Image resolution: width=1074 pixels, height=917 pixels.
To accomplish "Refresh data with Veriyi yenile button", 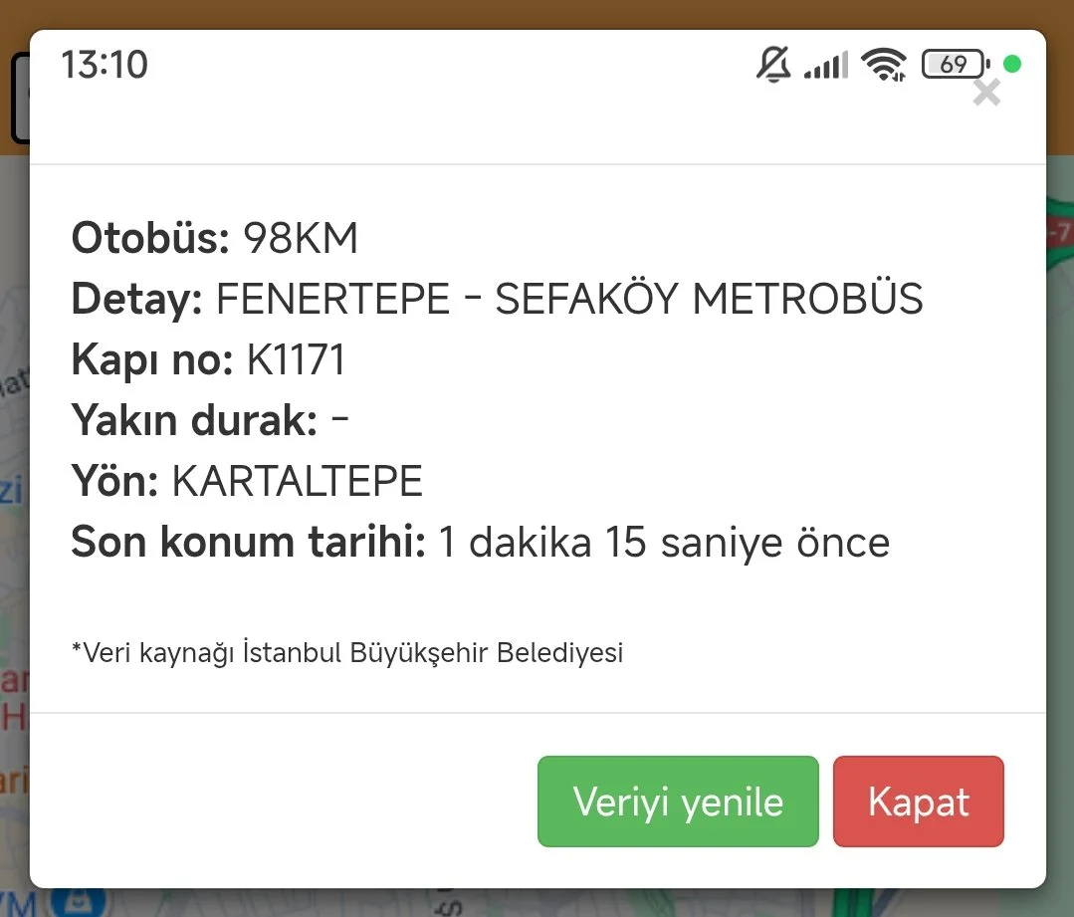I will tap(678, 802).
